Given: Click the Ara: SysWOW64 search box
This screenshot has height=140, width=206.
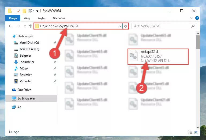Looking at the screenshot, I should [x=164, y=26].
